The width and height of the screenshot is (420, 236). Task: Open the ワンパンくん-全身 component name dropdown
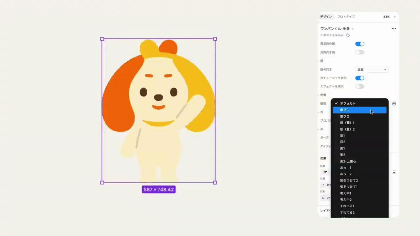[337, 29]
